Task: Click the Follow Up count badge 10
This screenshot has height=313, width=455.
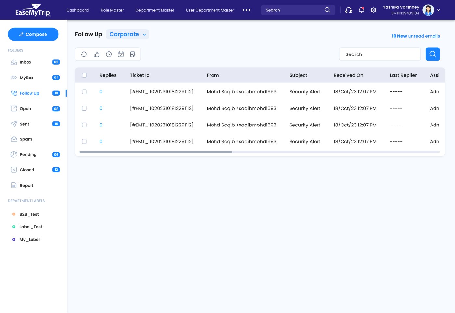Action: 56,93
